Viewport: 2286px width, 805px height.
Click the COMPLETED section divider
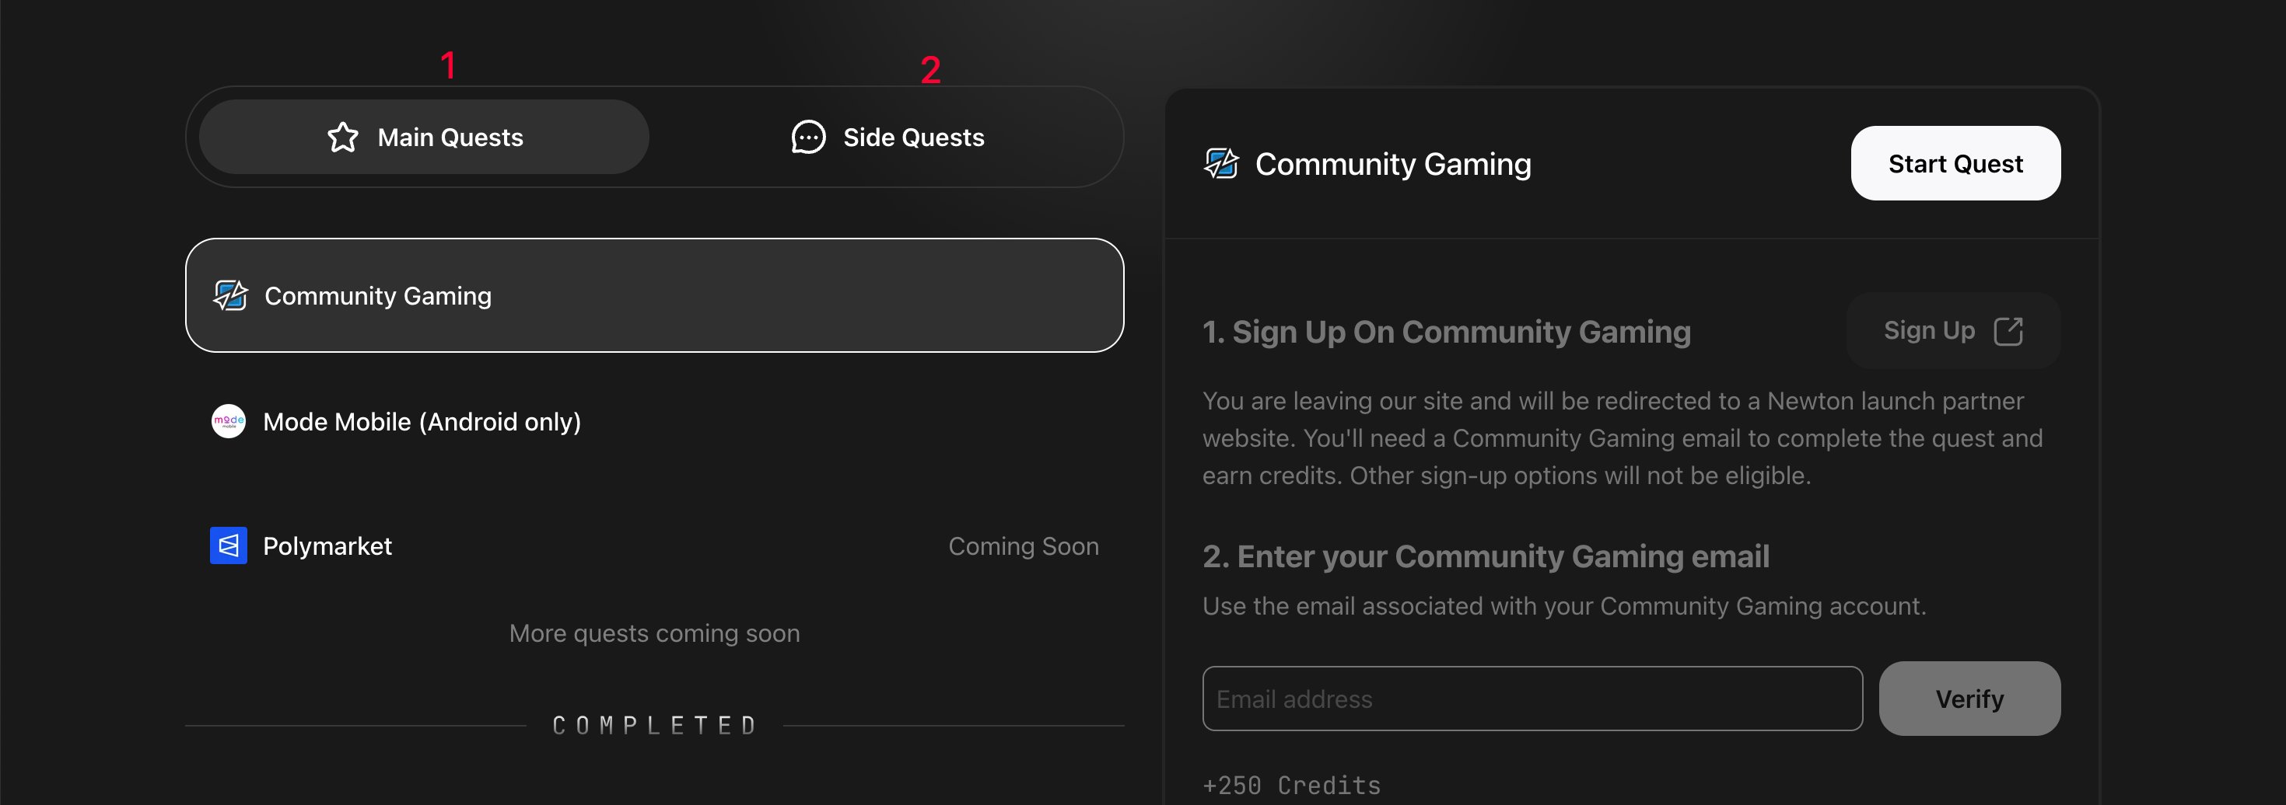tap(654, 725)
